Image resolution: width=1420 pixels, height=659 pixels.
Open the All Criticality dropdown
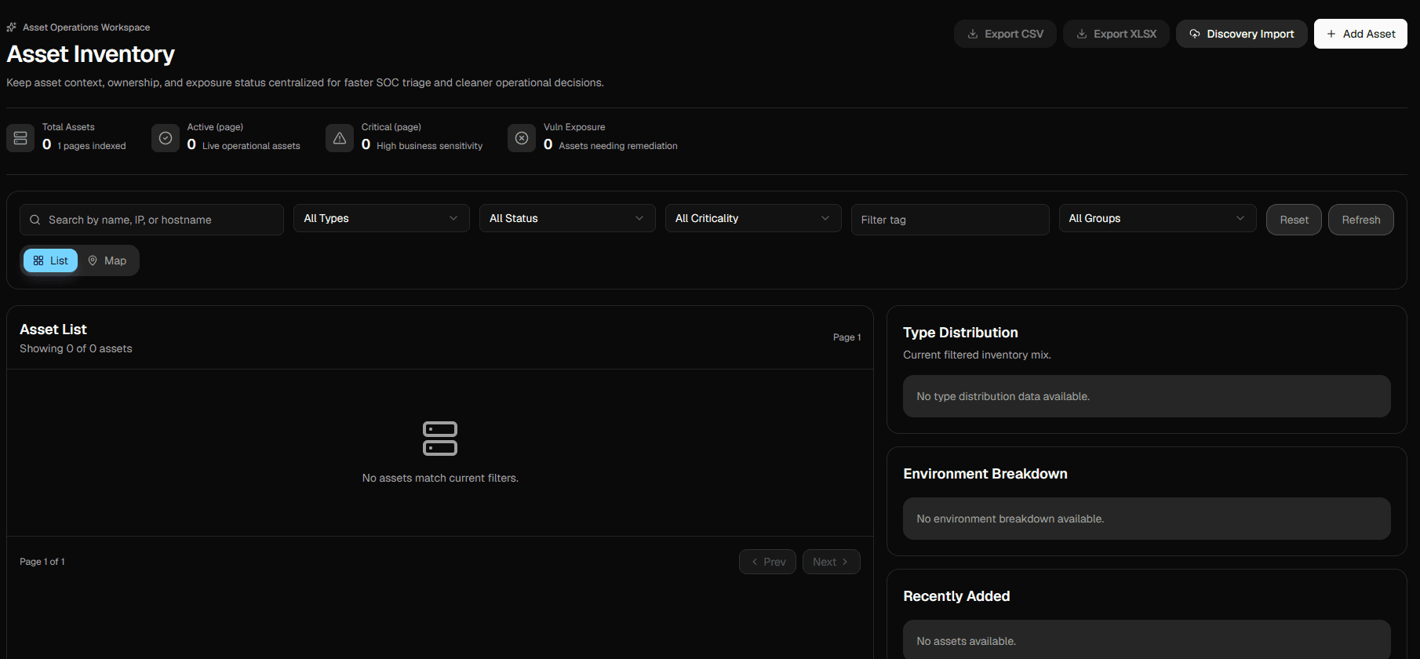[753, 218]
